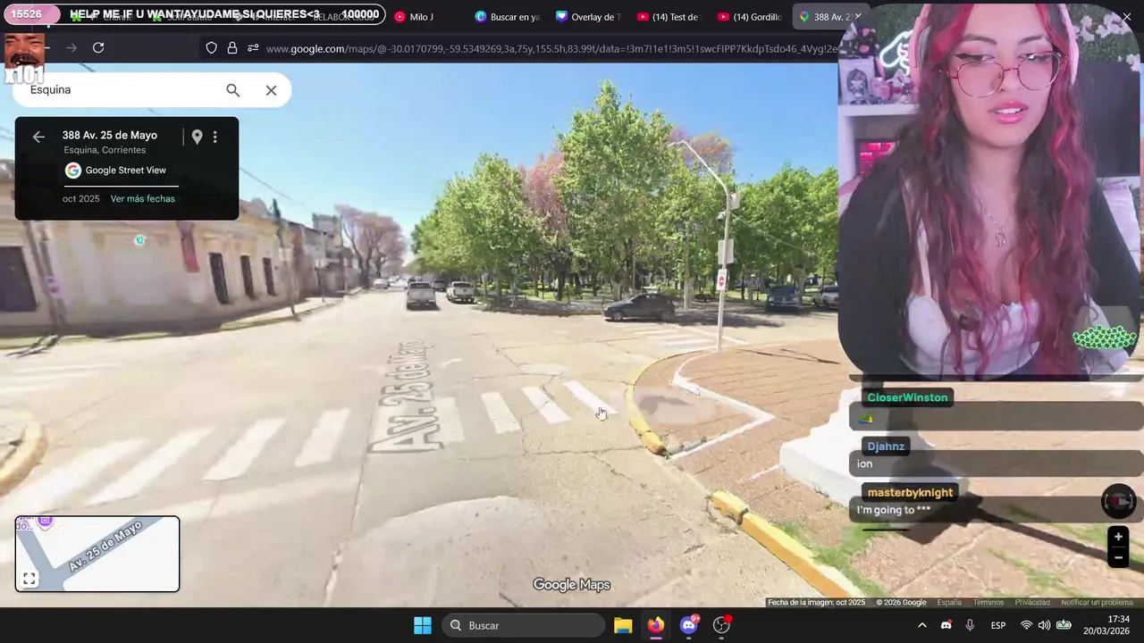This screenshot has height=643, width=1144.
Task: Open the Windows Start menu
Action: tap(423, 625)
